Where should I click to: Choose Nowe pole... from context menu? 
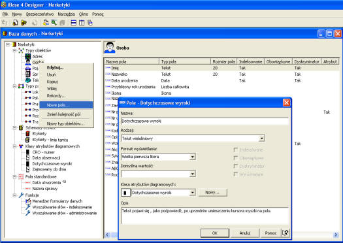tap(66, 105)
